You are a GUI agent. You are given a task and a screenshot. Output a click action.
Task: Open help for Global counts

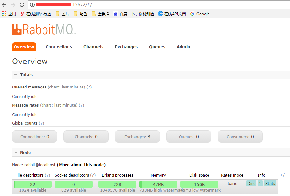tap(42, 123)
